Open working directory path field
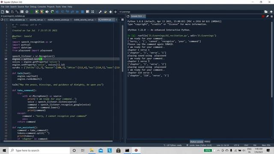 191,12
